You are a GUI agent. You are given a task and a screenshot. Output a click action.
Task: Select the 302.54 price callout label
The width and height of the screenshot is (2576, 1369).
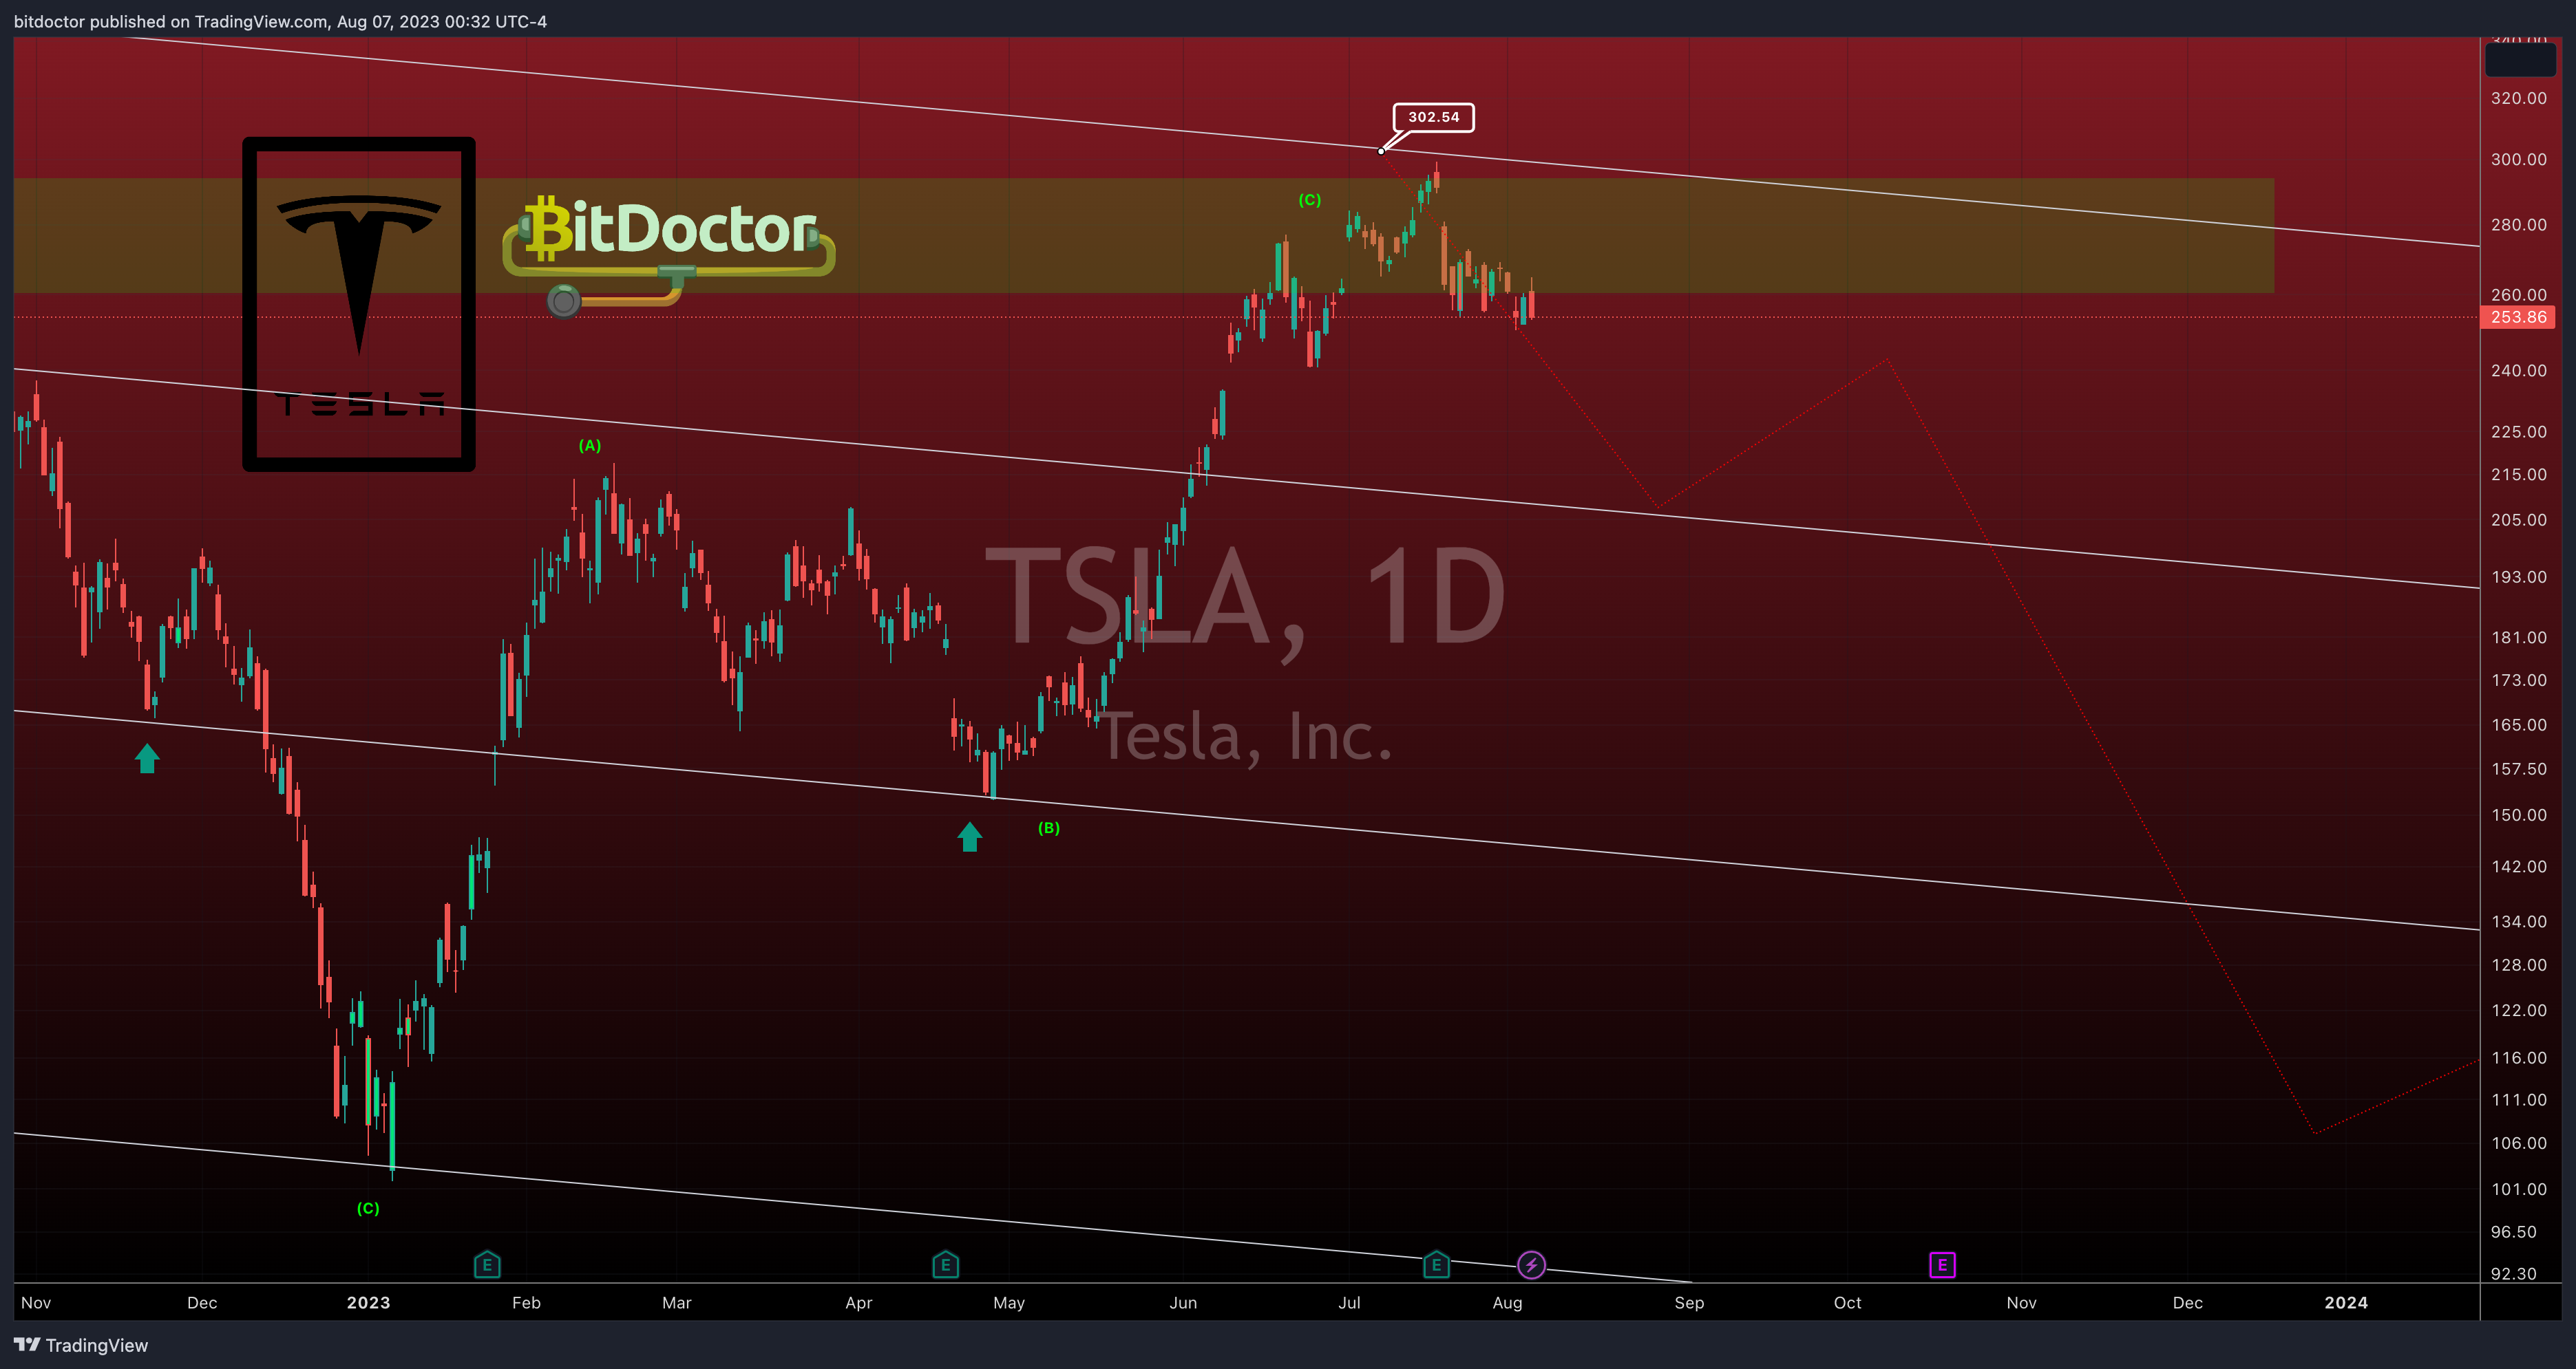[1433, 117]
